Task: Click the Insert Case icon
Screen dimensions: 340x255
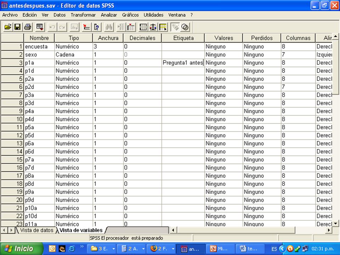Action: click(x=121, y=27)
